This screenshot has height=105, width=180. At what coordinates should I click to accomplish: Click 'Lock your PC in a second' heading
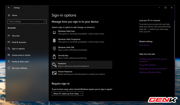tap(150, 21)
